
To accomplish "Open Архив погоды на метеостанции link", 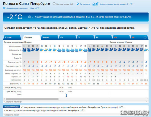I will 116,4.
